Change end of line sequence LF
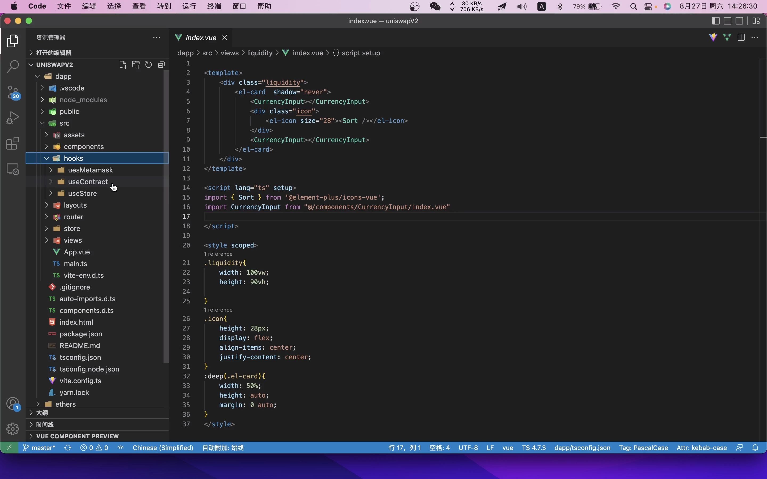The width and height of the screenshot is (767, 479). [490, 448]
